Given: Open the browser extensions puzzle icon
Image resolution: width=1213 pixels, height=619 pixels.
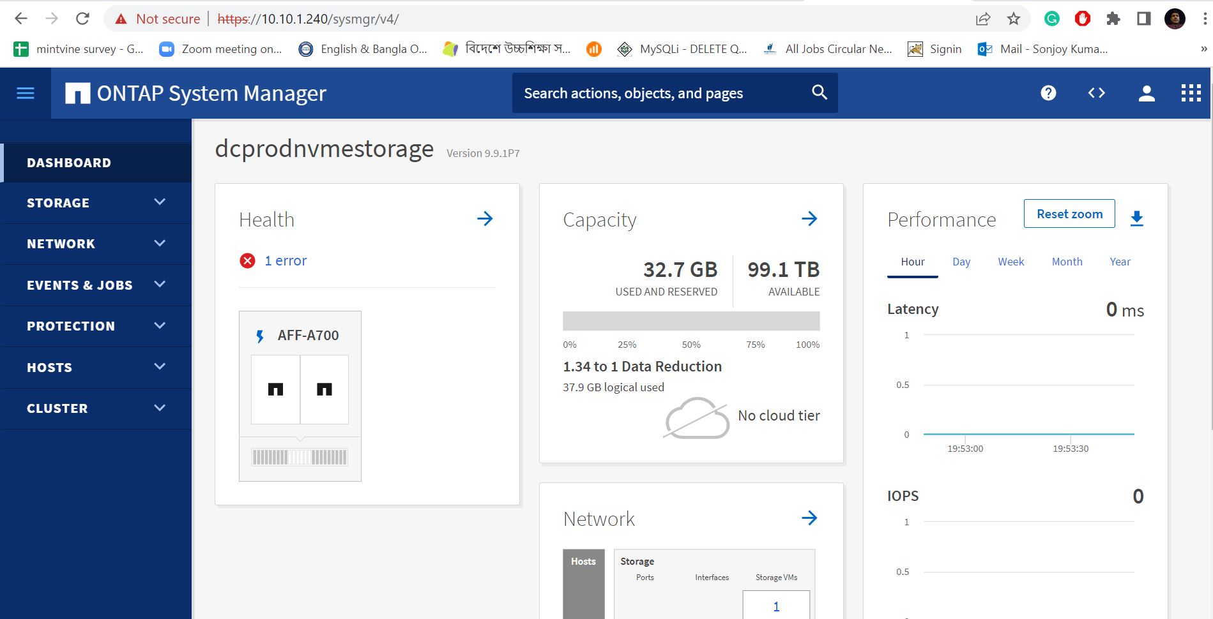Looking at the screenshot, I should [1113, 19].
